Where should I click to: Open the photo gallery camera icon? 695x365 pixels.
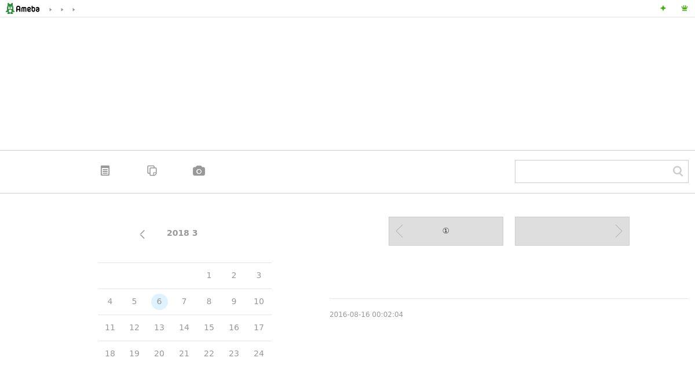click(199, 171)
